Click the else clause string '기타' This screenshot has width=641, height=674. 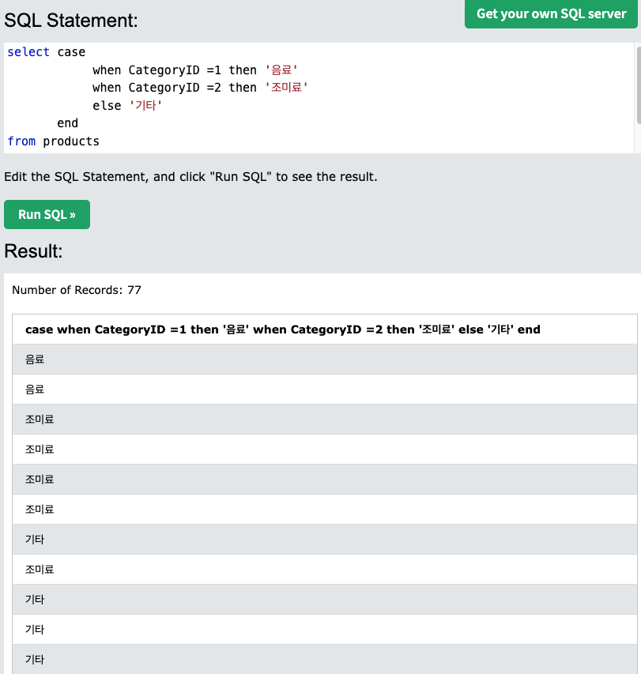coord(145,105)
